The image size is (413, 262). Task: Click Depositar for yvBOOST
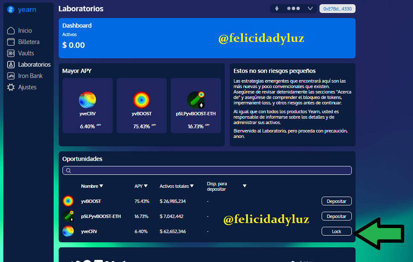pyautogui.click(x=336, y=201)
